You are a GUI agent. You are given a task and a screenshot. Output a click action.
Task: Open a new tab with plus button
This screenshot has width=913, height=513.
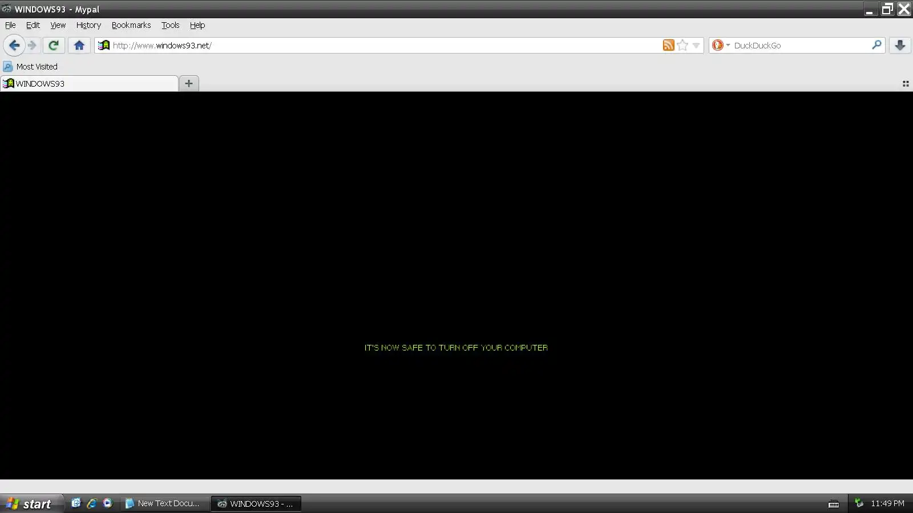pos(189,83)
